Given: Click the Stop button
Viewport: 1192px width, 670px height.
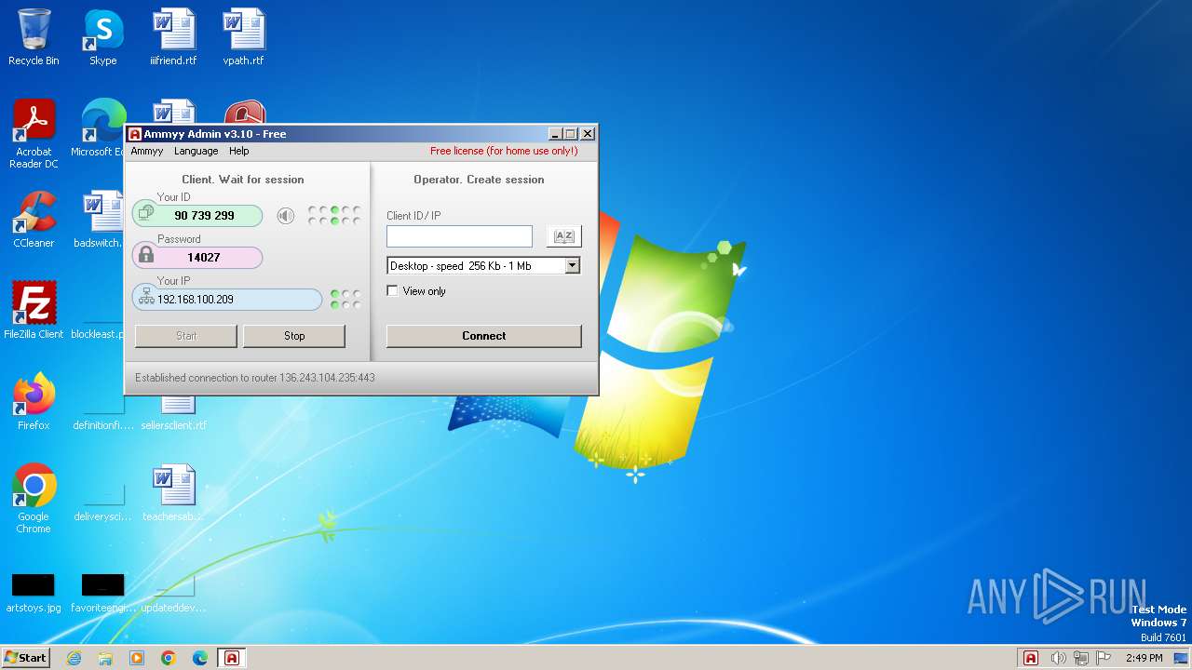Looking at the screenshot, I should tap(294, 336).
